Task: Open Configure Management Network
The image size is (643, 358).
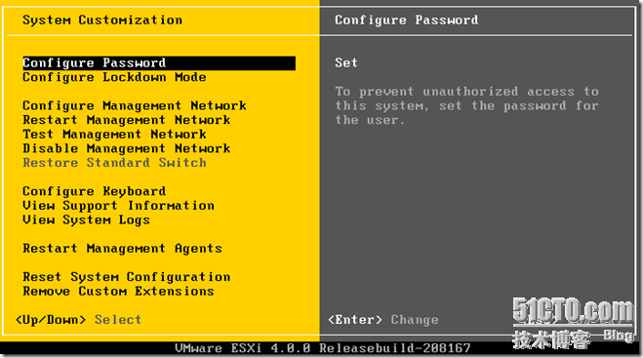Action: click(x=135, y=106)
